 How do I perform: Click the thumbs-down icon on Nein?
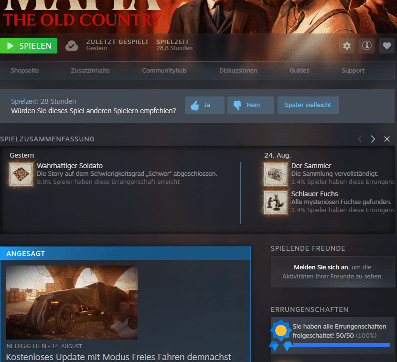click(237, 106)
